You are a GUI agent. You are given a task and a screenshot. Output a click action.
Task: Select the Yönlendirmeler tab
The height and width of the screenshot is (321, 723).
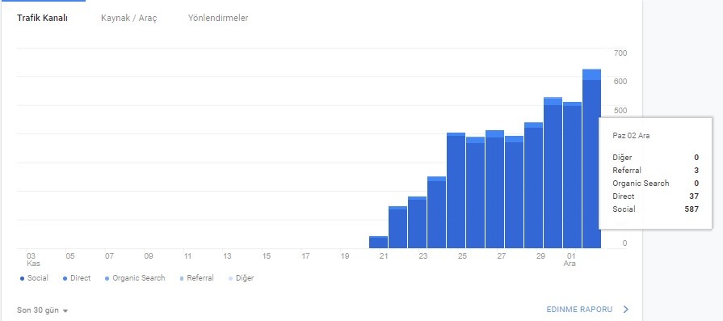(x=218, y=18)
